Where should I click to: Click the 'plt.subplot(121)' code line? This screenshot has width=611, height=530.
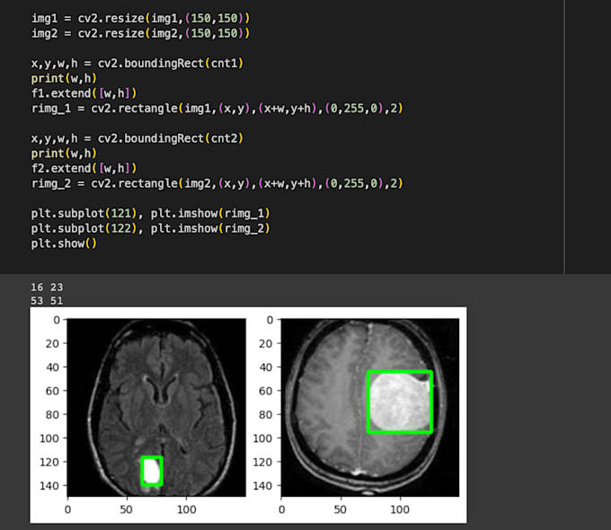coord(150,214)
